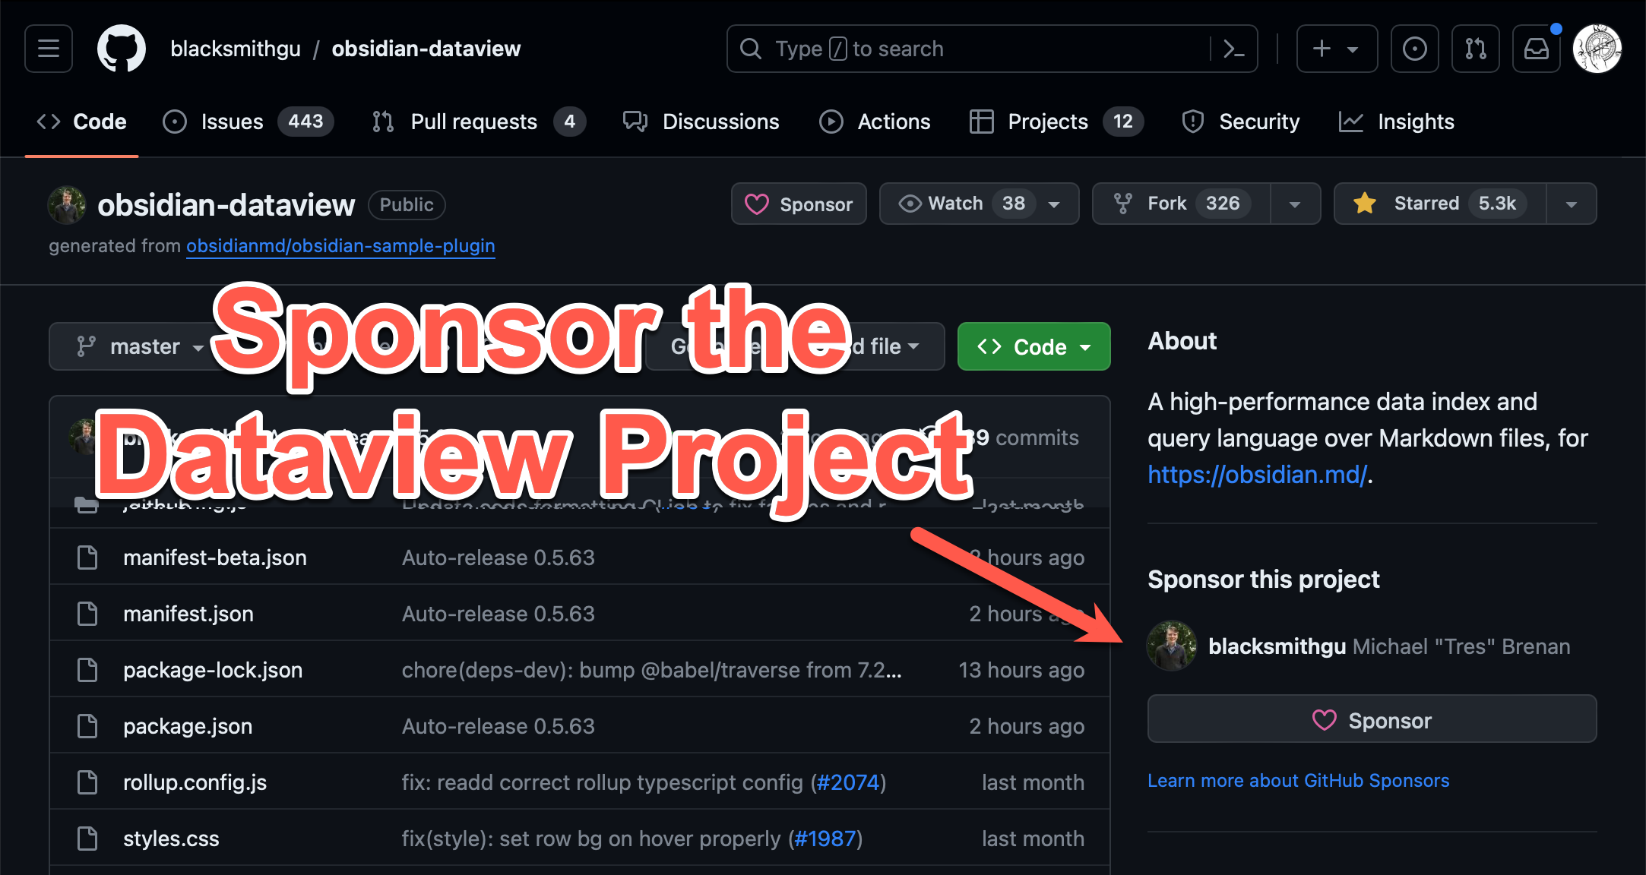This screenshot has height=875, width=1646.
Task: Switch to the Actions tab
Action: point(875,122)
